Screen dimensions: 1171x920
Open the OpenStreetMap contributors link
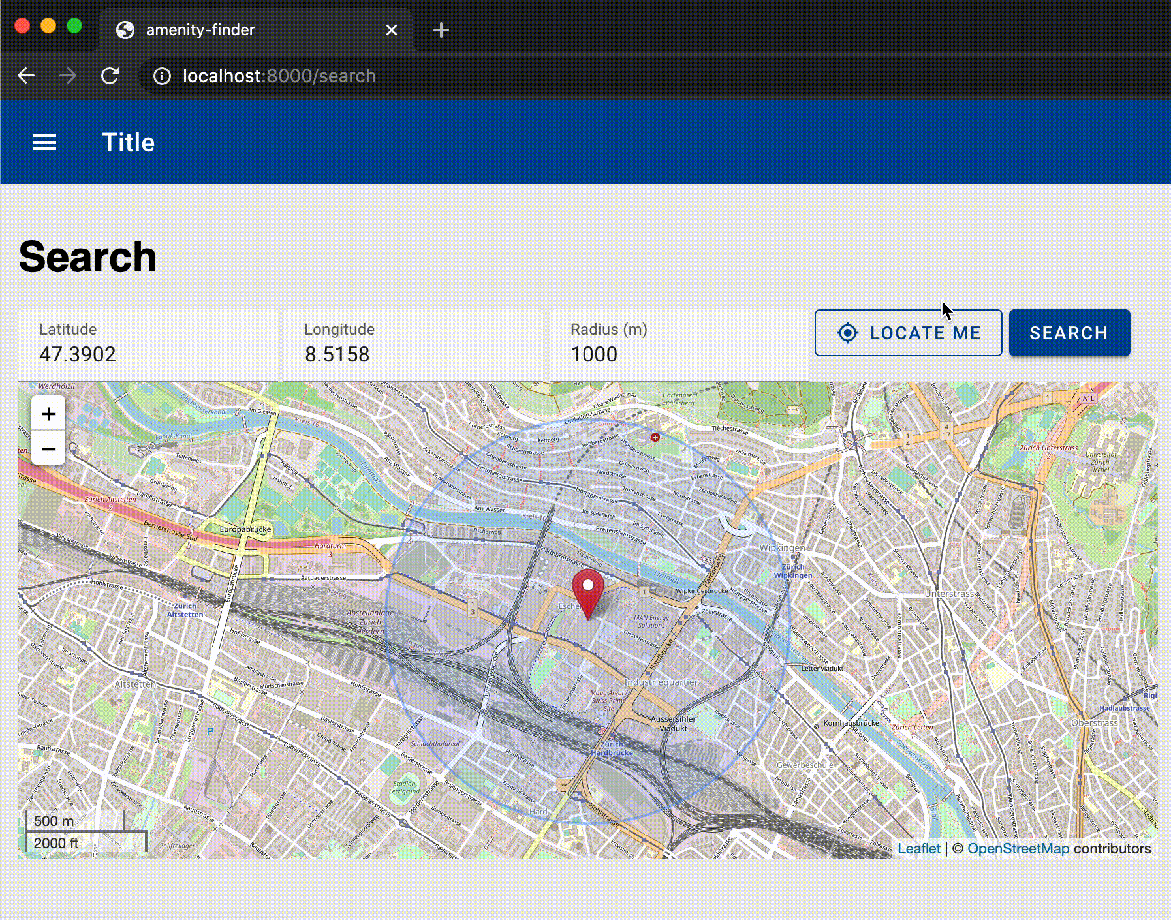1018,848
